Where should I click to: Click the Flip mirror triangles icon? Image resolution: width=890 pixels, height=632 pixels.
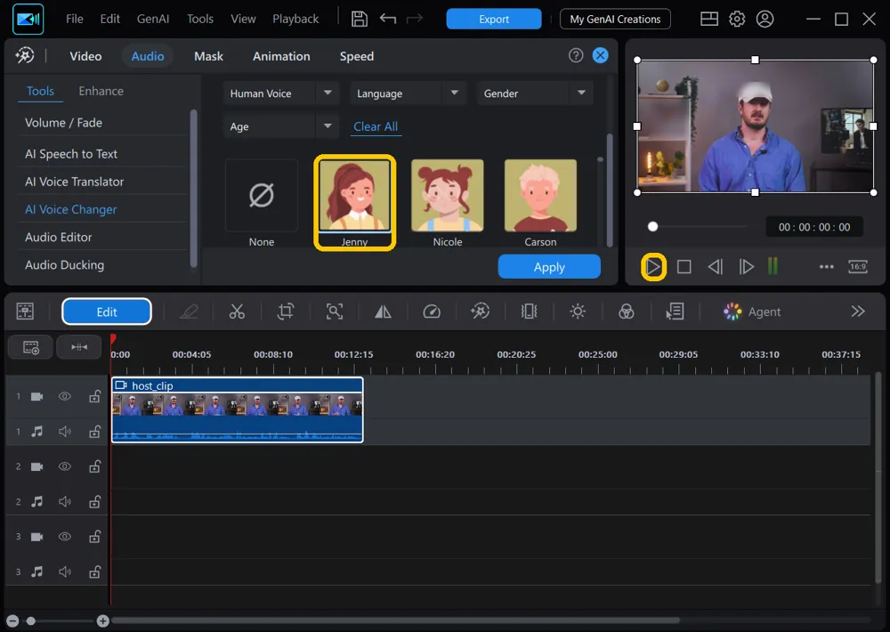pyautogui.click(x=383, y=312)
